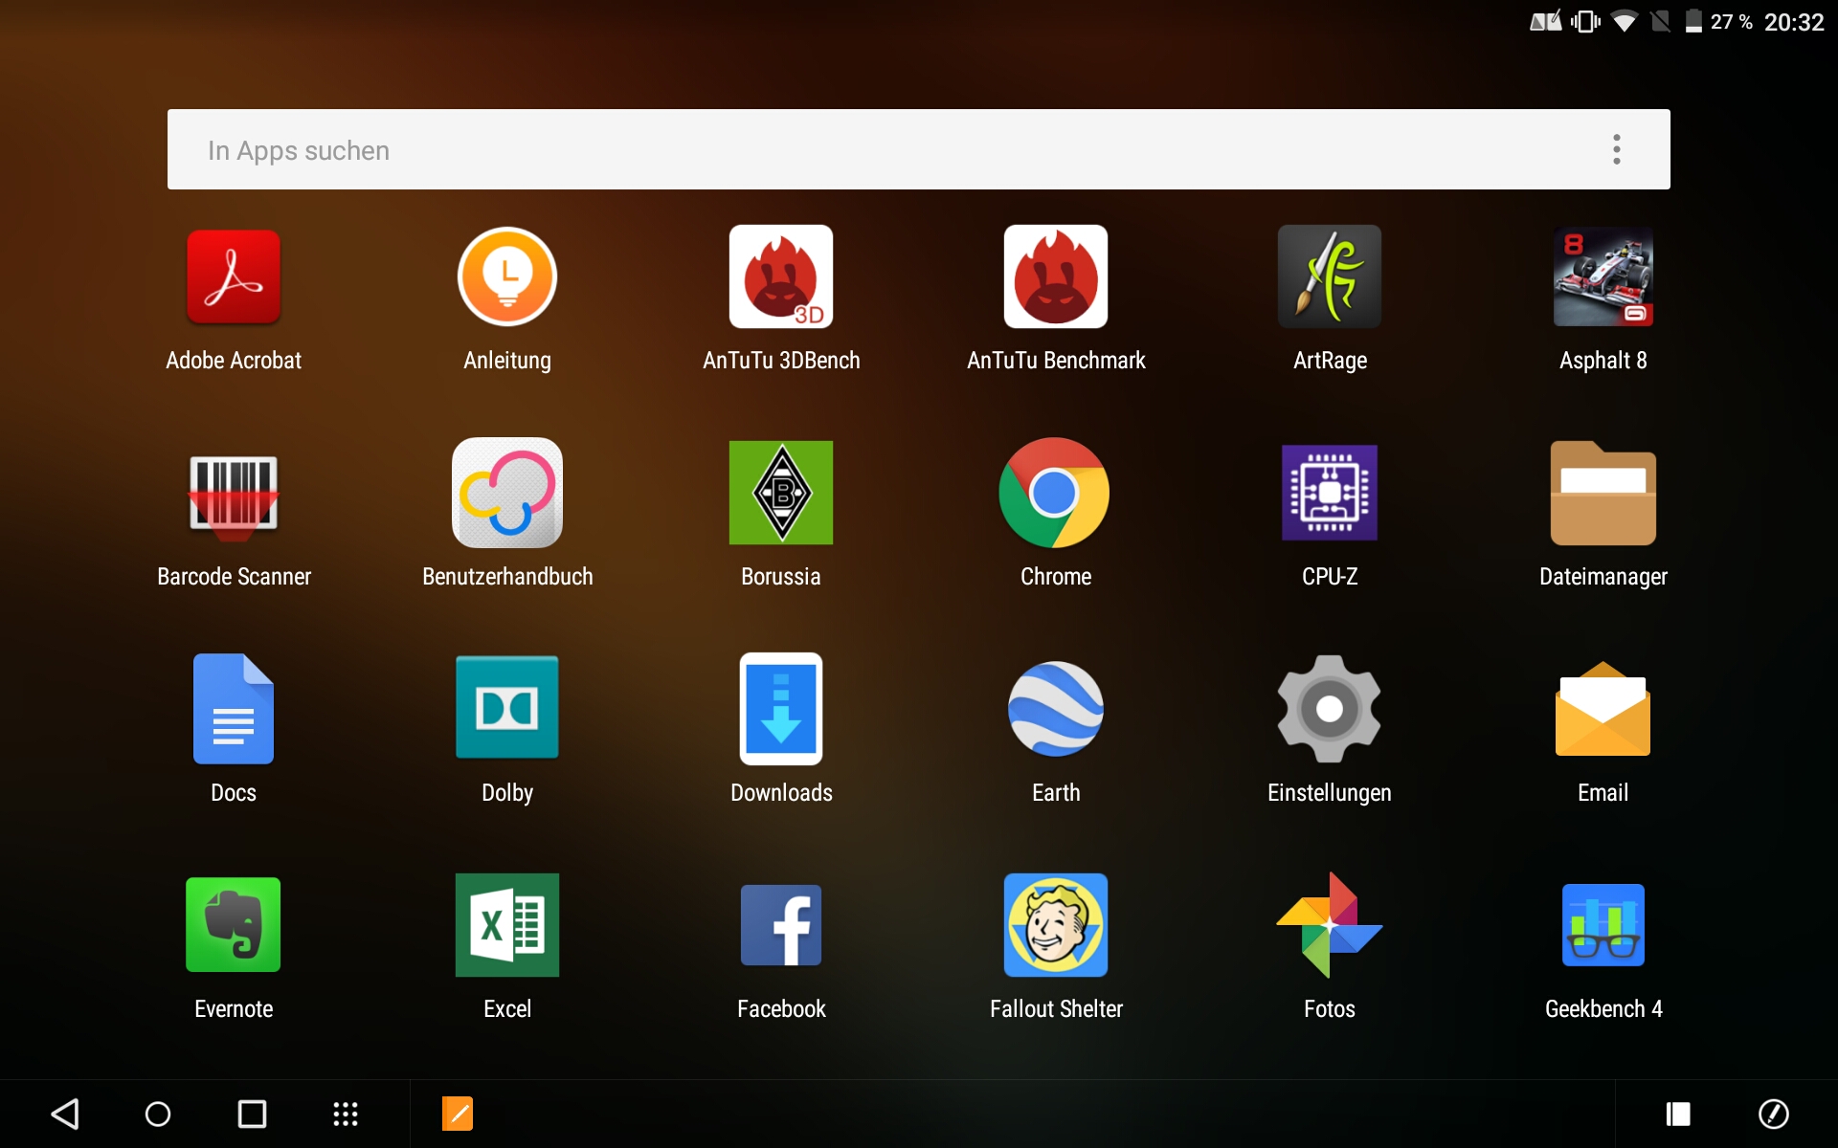Launch Google Earth
This screenshot has width=1838, height=1148.
click(x=1056, y=709)
